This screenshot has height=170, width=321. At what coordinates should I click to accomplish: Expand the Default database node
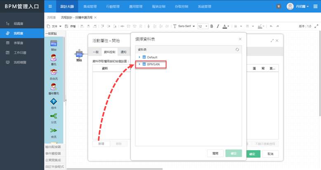(x=139, y=57)
